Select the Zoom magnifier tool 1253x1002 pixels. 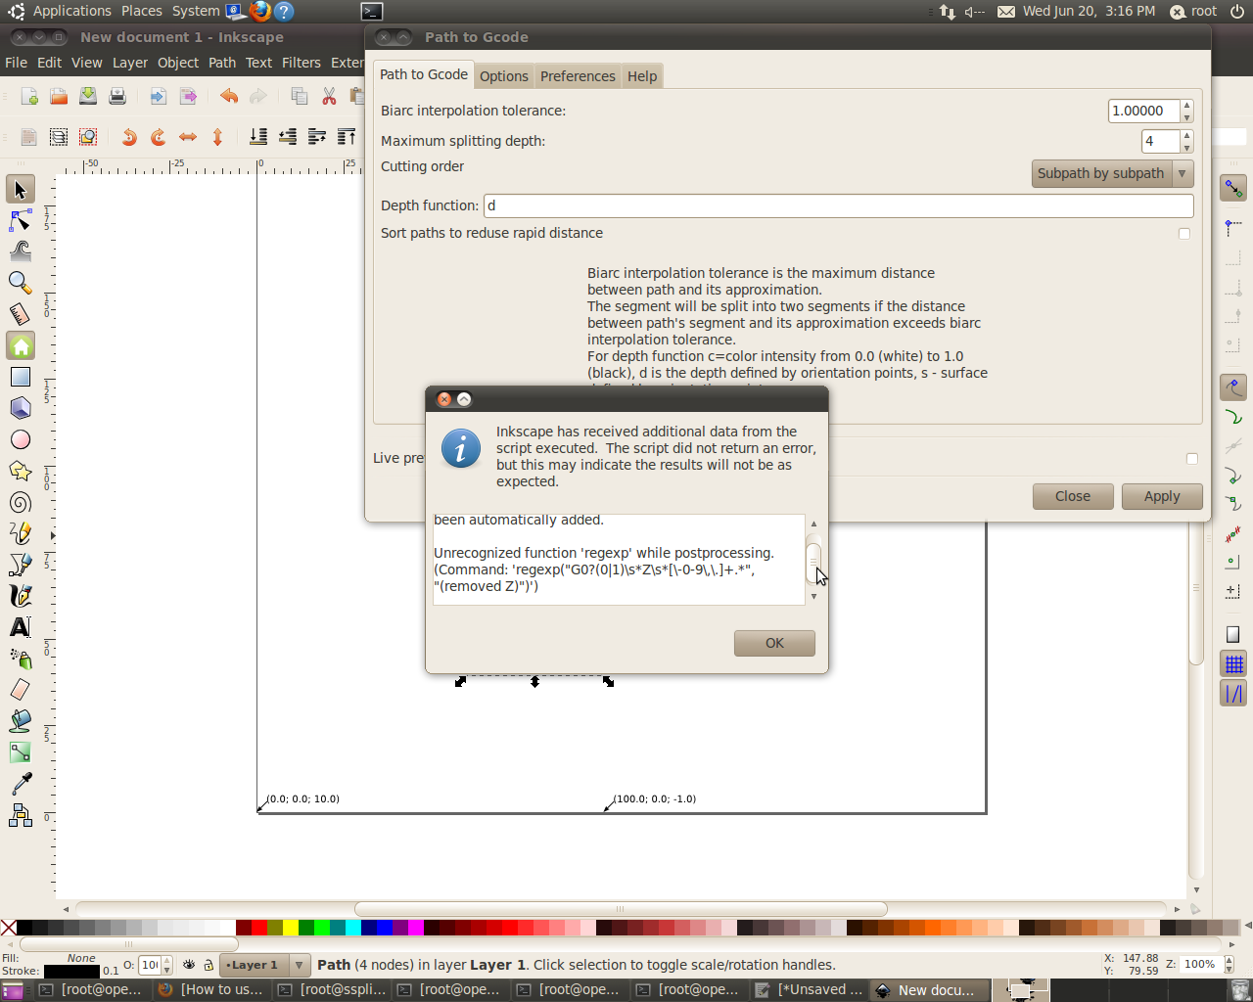tap(20, 283)
